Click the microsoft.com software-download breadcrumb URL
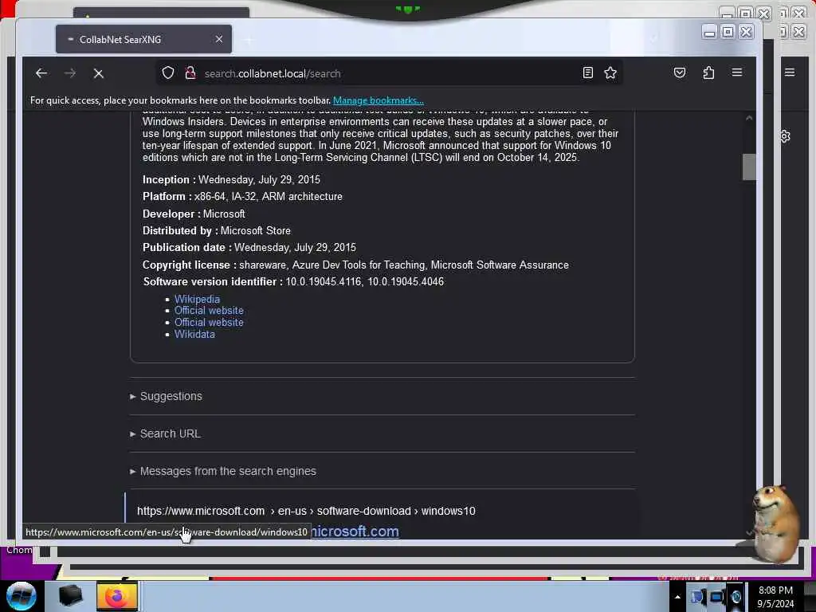This screenshot has width=816, height=612. pyautogui.click(x=306, y=511)
